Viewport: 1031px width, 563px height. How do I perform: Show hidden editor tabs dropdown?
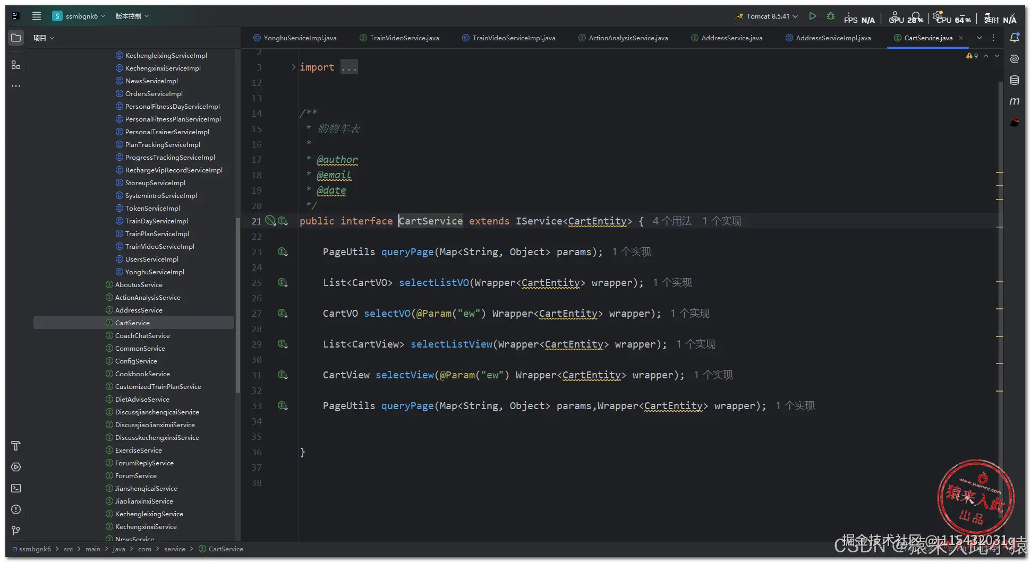click(979, 38)
